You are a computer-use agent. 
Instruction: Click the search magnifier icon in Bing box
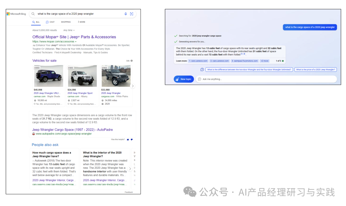[33, 14]
